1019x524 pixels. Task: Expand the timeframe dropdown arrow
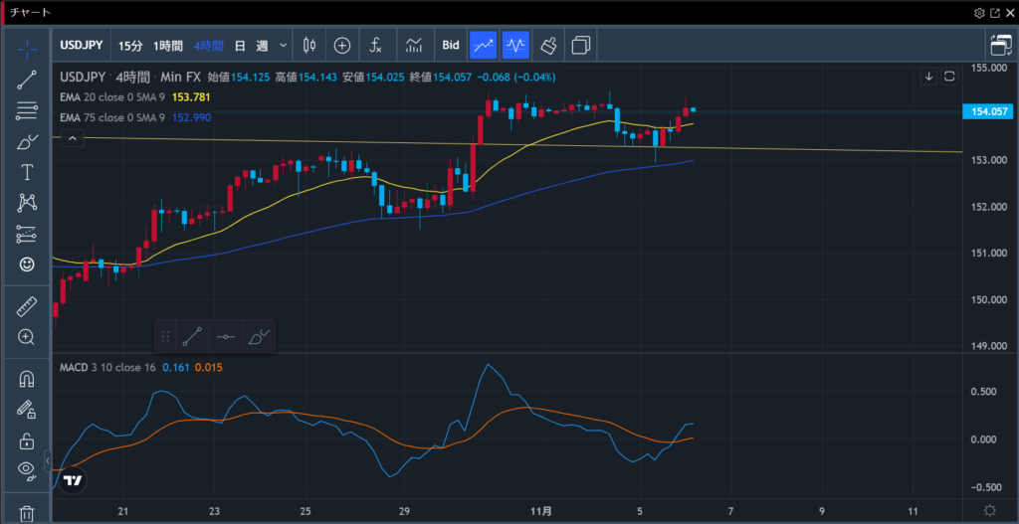pos(285,46)
